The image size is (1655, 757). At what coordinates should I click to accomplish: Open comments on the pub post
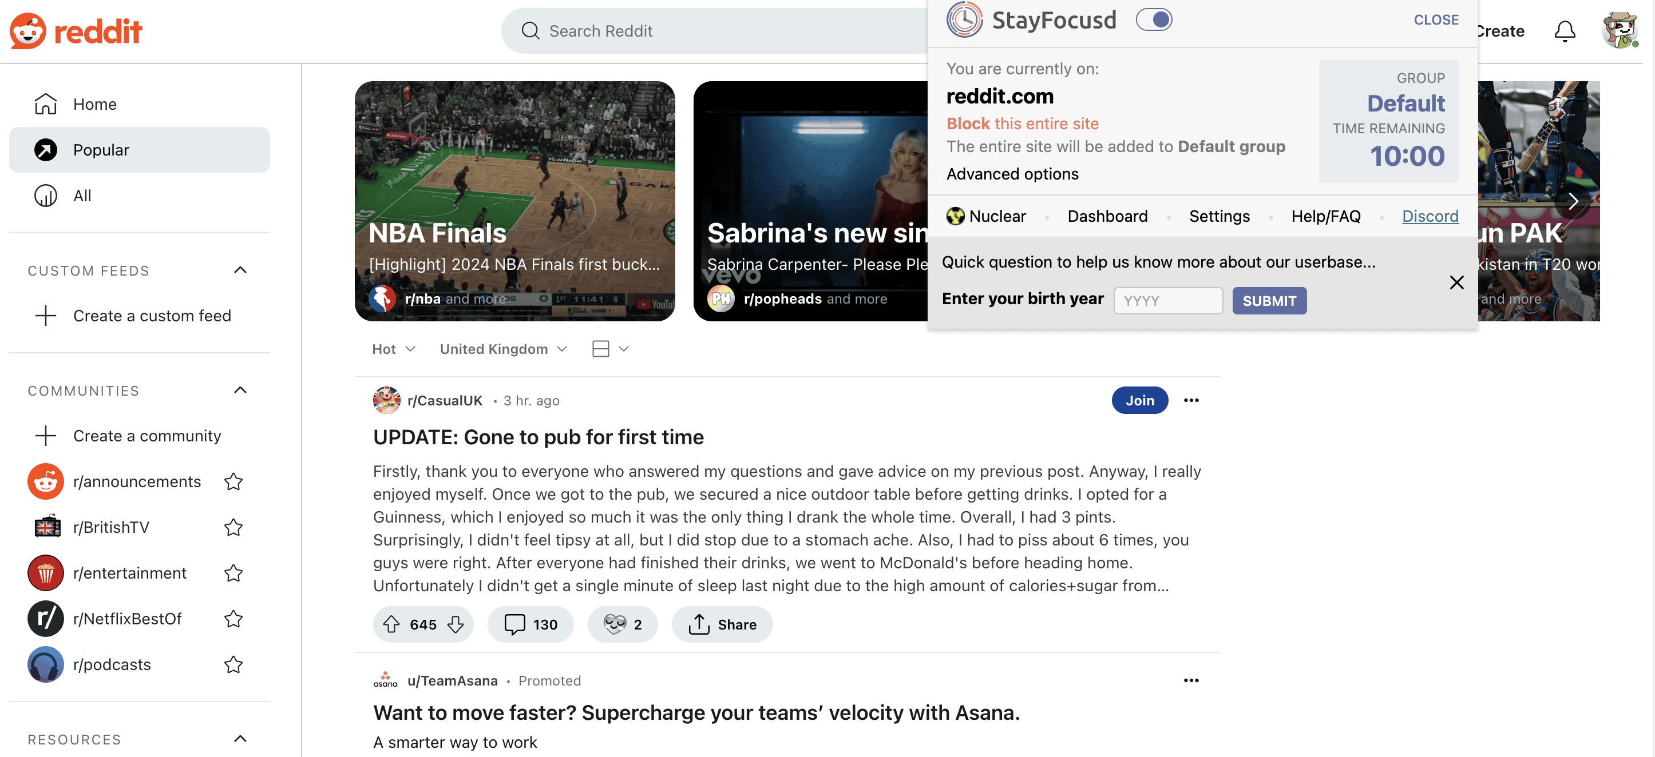pyautogui.click(x=530, y=624)
